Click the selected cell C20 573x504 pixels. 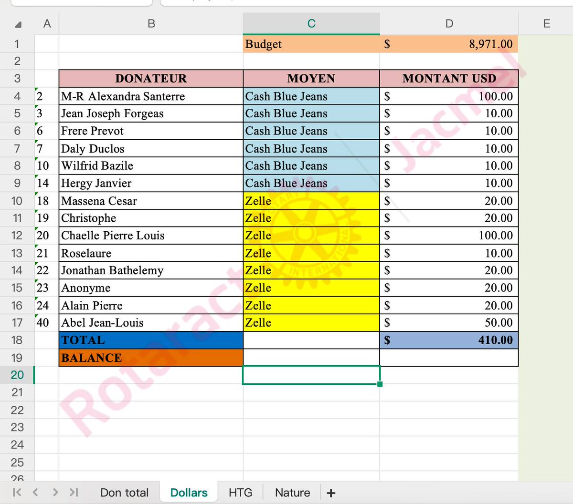(311, 375)
